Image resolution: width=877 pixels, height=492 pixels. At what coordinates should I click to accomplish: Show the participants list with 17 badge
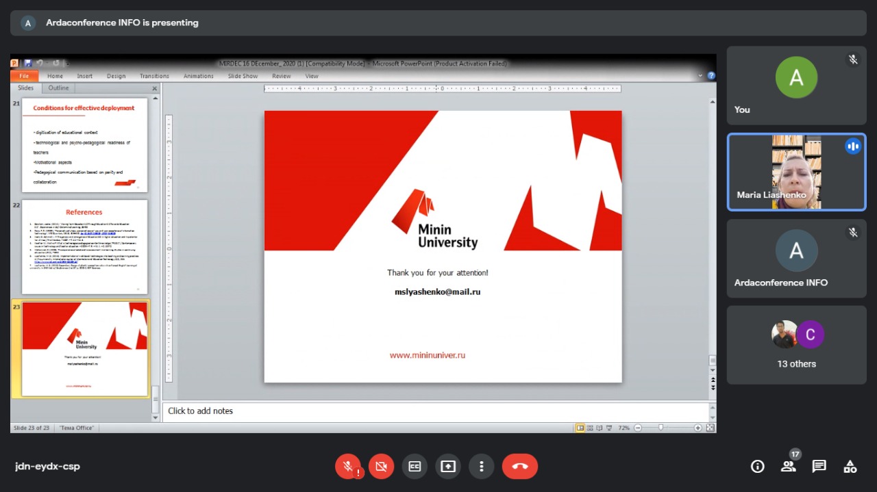[789, 466]
